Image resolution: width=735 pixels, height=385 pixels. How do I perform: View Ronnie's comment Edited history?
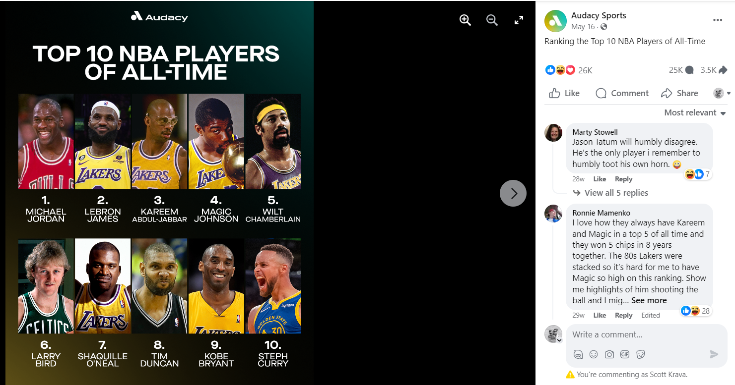651,315
